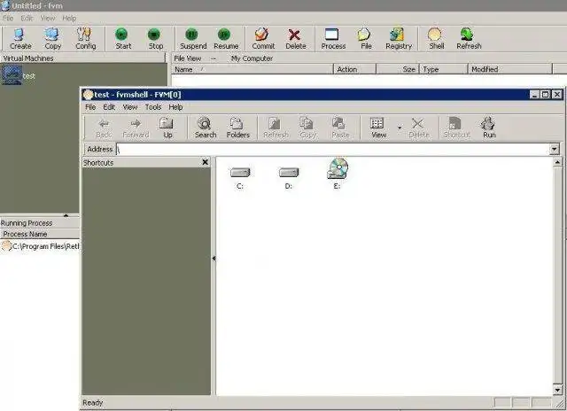Sort by Action column header
This screenshot has height=411, width=567.
click(x=354, y=69)
